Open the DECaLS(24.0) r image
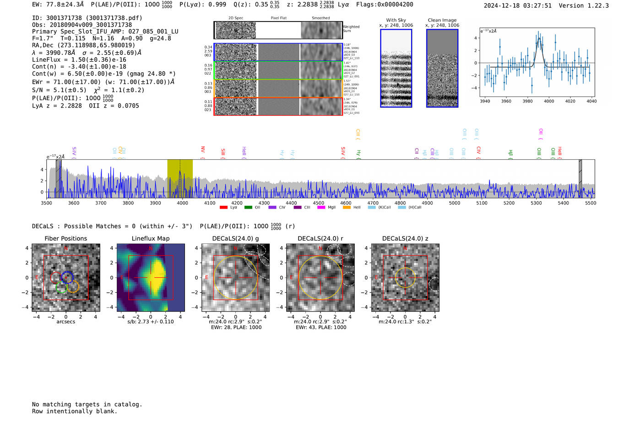641x436 pixels. pyautogui.click(x=320, y=278)
